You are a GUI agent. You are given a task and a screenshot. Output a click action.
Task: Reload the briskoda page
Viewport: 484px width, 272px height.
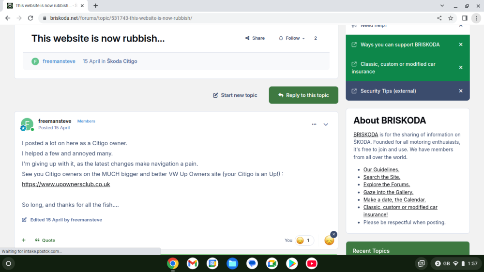[x=30, y=18]
